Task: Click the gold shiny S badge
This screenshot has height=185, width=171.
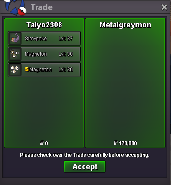Action: click(27, 69)
